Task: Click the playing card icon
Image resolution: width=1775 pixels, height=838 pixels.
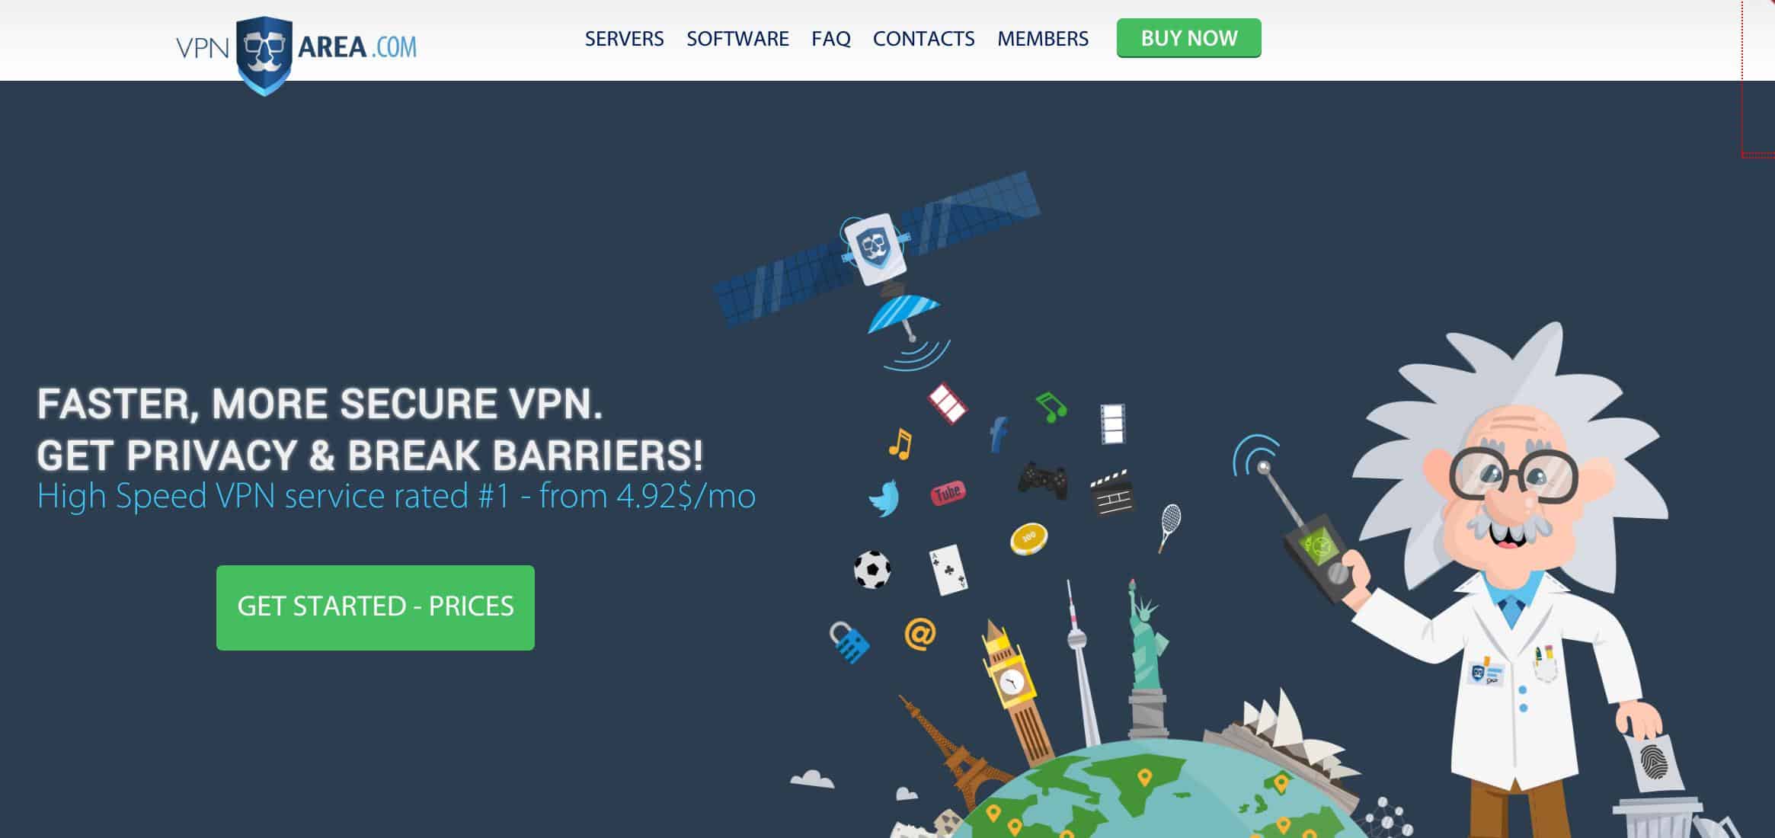Action: tap(948, 568)
